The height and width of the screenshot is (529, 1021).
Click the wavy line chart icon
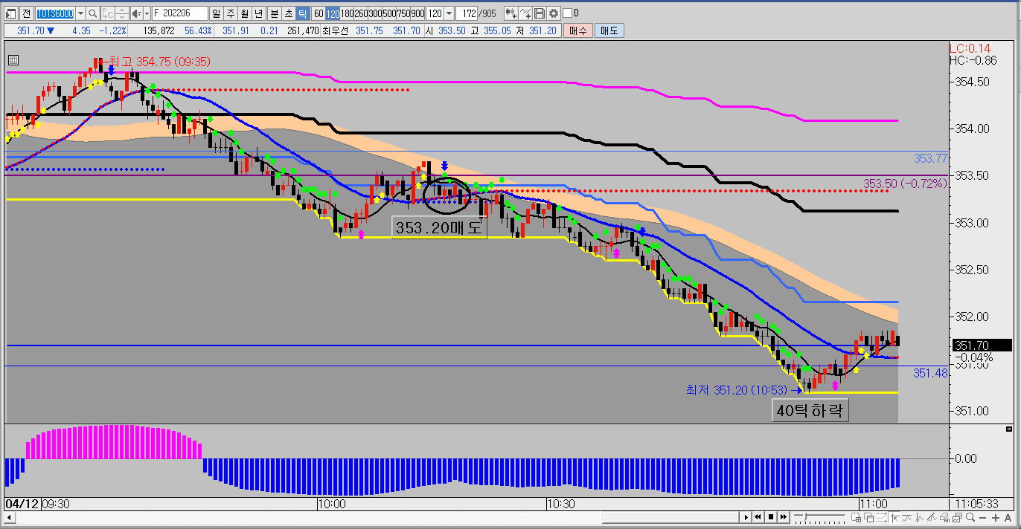click(x=907, y=517)
